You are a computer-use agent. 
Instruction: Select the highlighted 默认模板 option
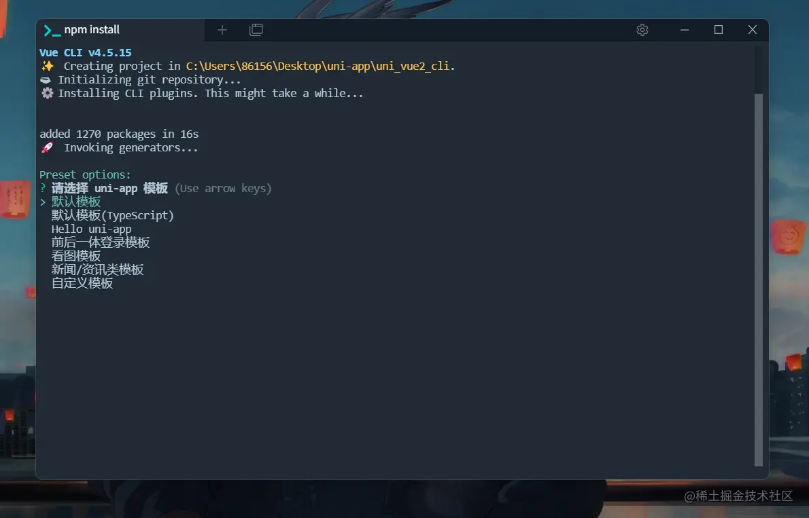click(x=76, y=202)
